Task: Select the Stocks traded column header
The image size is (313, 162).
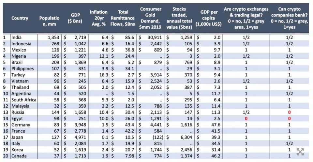Action: click(x=179, y=18)
